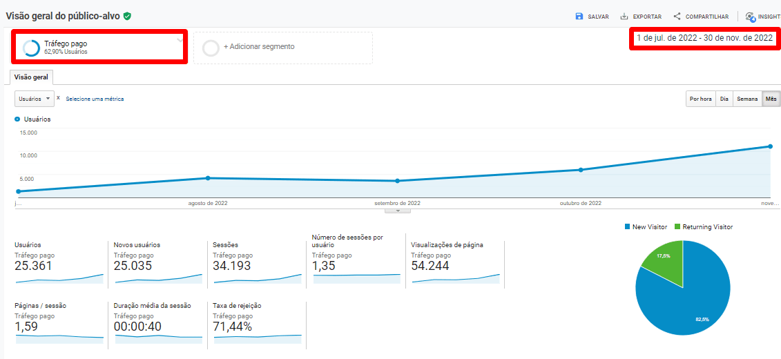Click the Salvar save icon

pos(579,17)
